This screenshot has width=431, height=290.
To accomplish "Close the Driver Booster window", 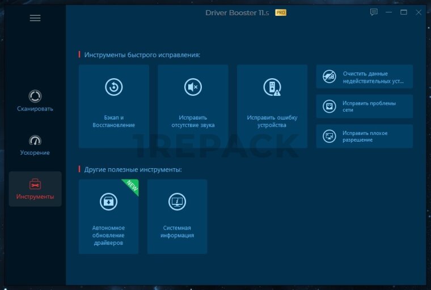I will click(x=419, y=12).
